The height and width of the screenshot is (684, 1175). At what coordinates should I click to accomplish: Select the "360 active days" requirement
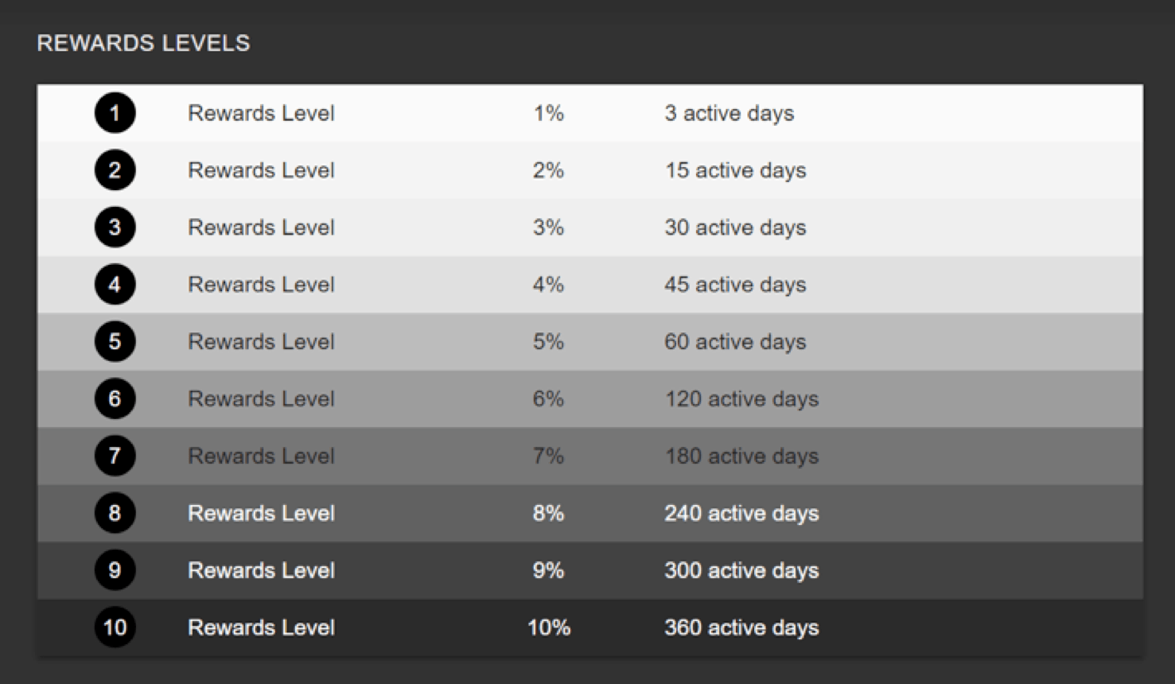click(741, 628)
